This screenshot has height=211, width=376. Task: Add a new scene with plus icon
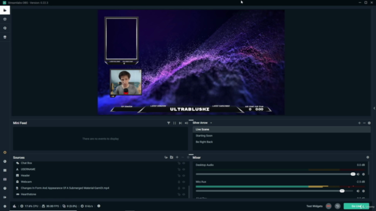tap(359, 123)
